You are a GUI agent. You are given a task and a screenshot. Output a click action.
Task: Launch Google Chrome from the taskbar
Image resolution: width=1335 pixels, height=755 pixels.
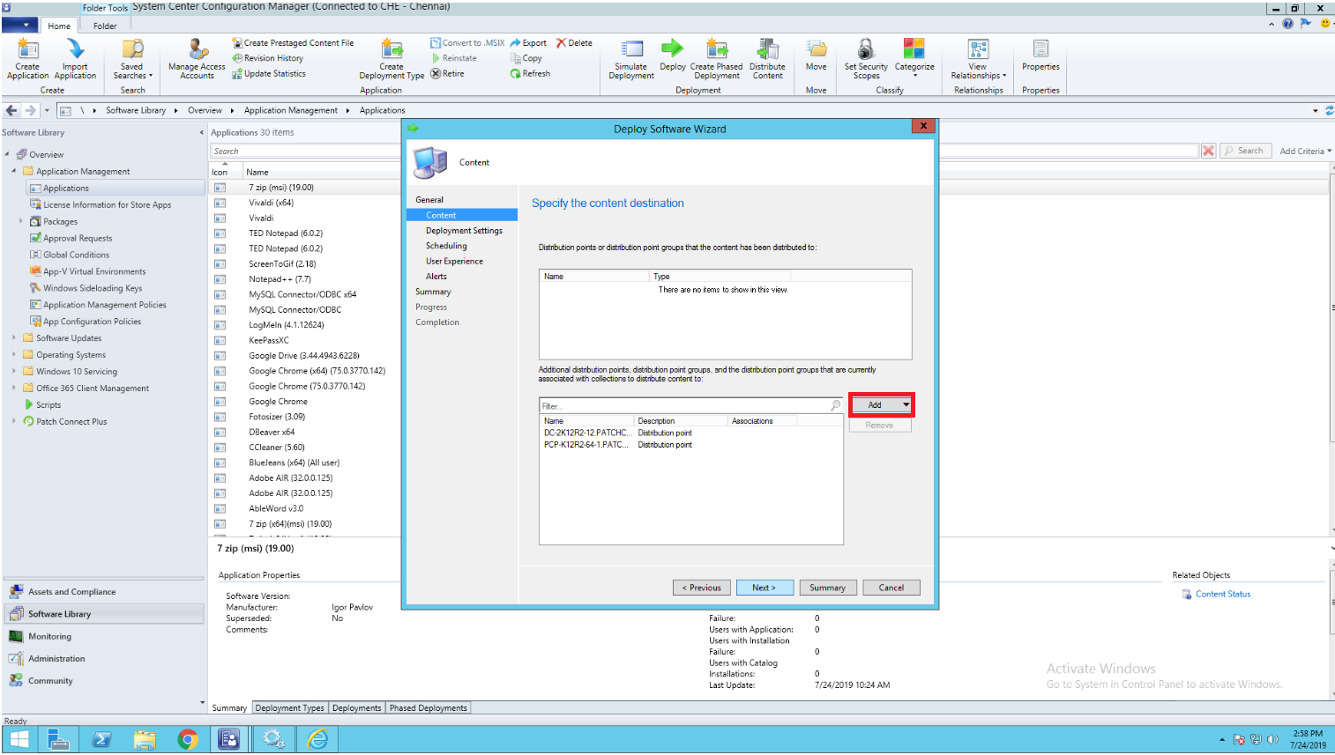187,739
